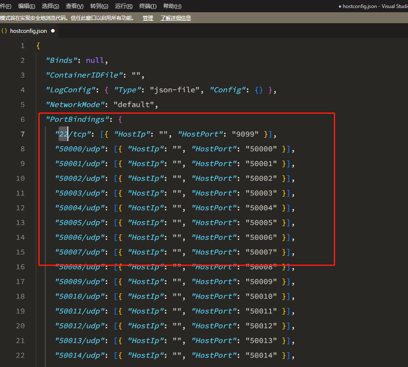Click the "HostPort" key on the 50013/udp line

(x=214, y=340)
